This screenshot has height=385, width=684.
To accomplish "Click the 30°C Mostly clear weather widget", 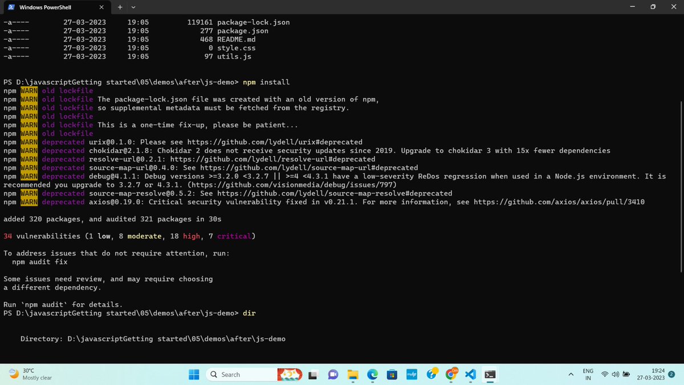I will (23, 375).
